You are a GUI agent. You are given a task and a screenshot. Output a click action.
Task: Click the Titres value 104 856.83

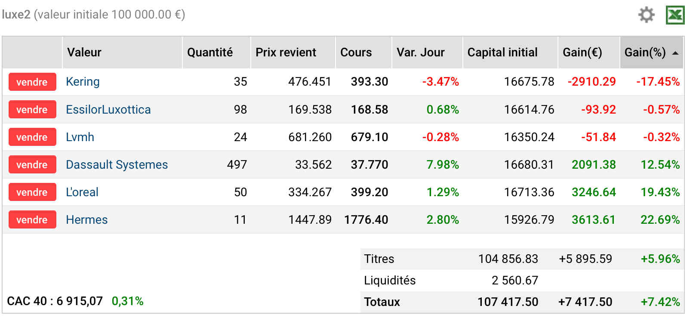click(508, 259)
